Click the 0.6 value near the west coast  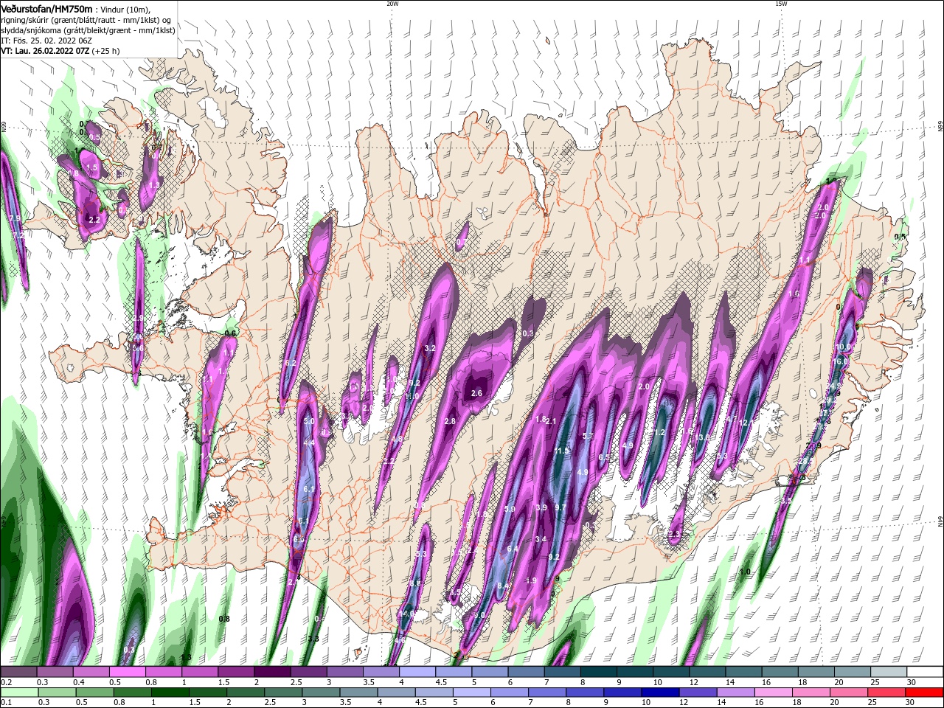(230, 333)
